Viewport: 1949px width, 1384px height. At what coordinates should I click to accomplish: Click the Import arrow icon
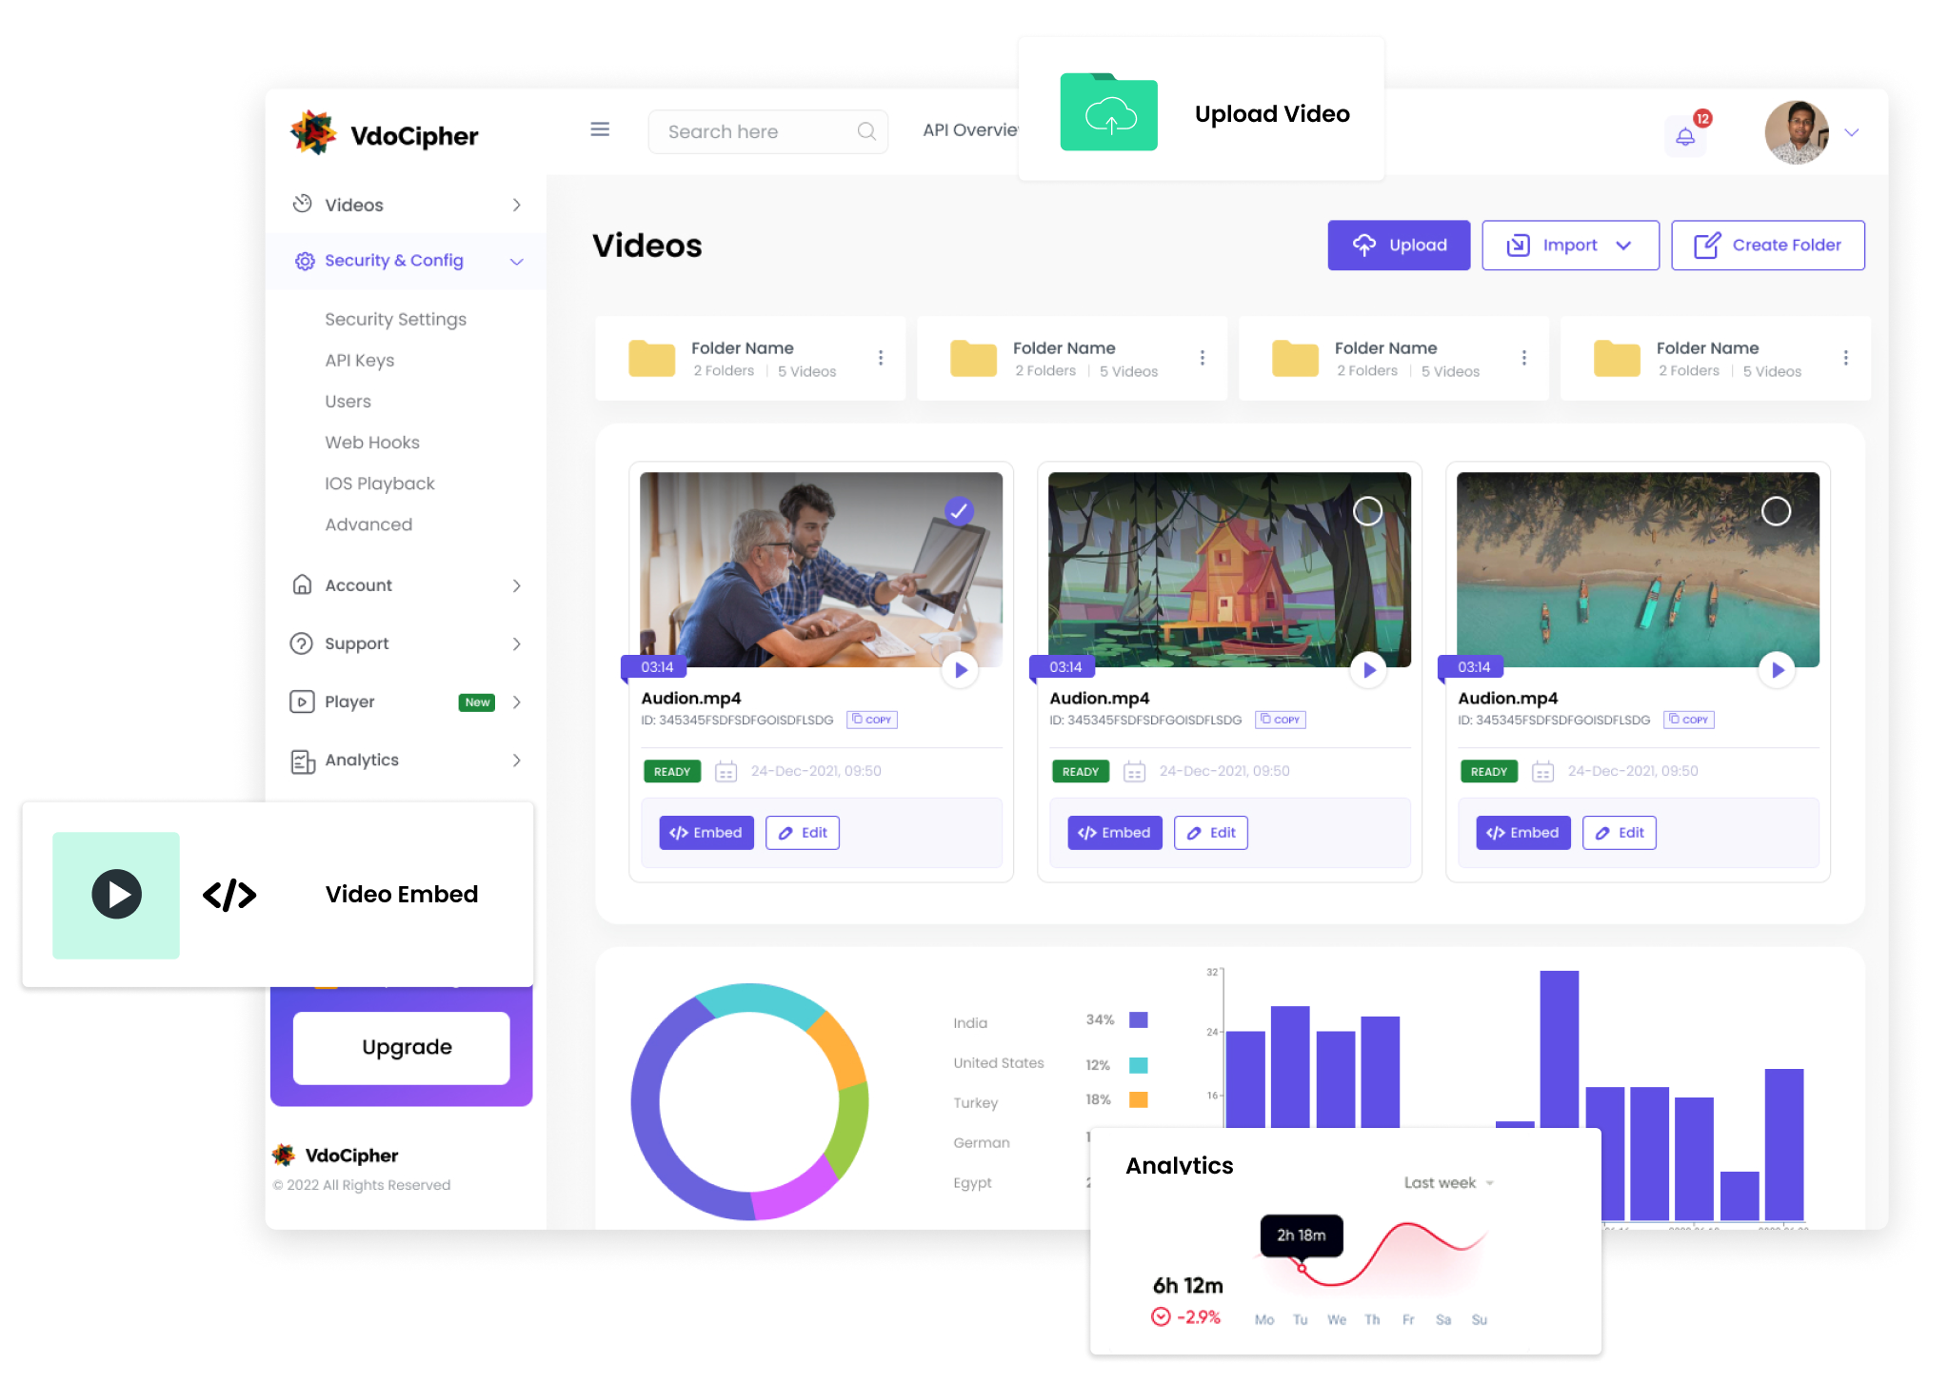pos(1519,246)
